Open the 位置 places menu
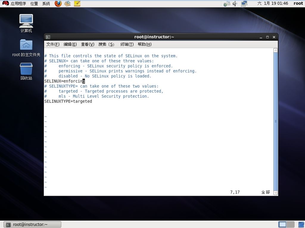 click(34, 4)
